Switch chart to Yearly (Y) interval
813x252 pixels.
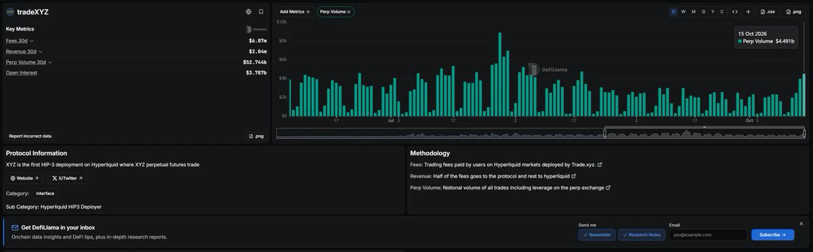pos(713,12)
